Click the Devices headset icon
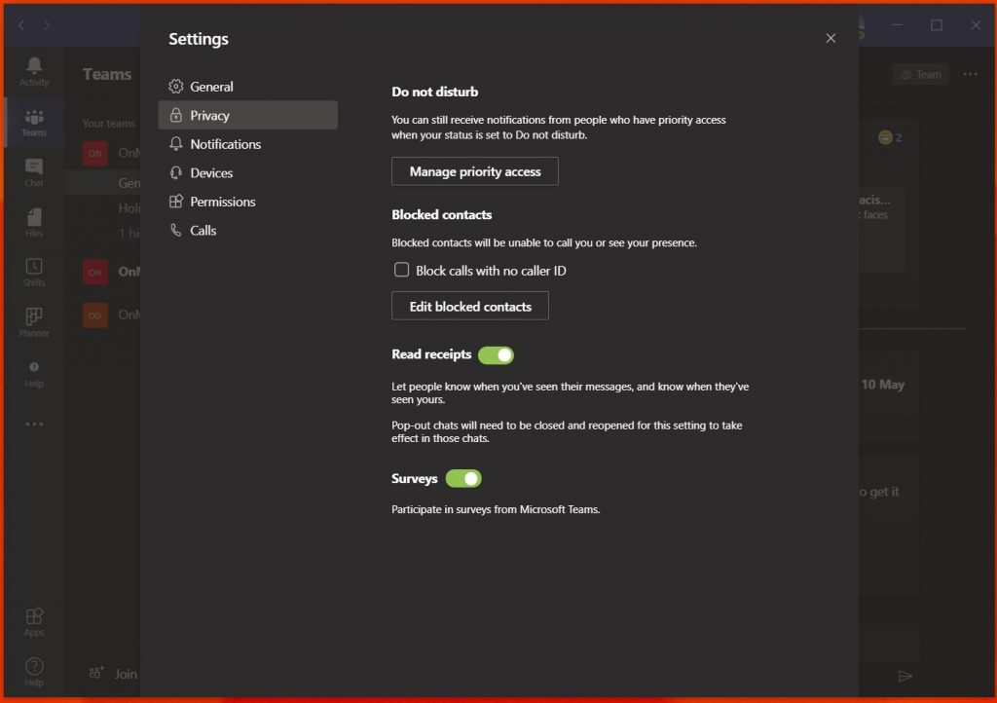 pos(176,172)
